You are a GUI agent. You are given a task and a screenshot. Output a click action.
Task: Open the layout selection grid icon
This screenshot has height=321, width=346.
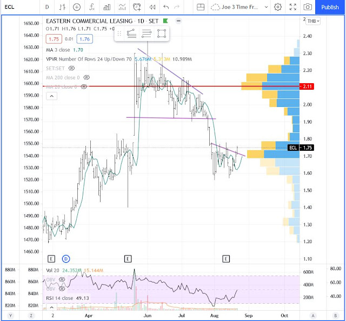pos(201,7)
